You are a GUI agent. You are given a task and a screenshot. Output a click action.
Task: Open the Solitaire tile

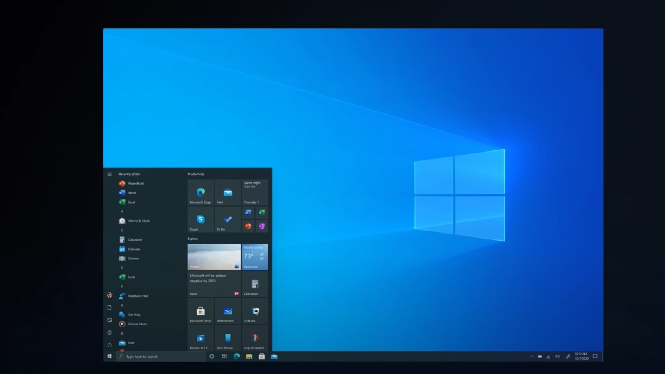[x=255, y=311]
